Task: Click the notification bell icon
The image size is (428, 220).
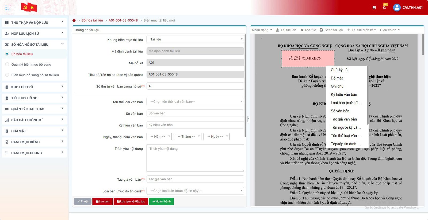Action: [x=384, y=7]
